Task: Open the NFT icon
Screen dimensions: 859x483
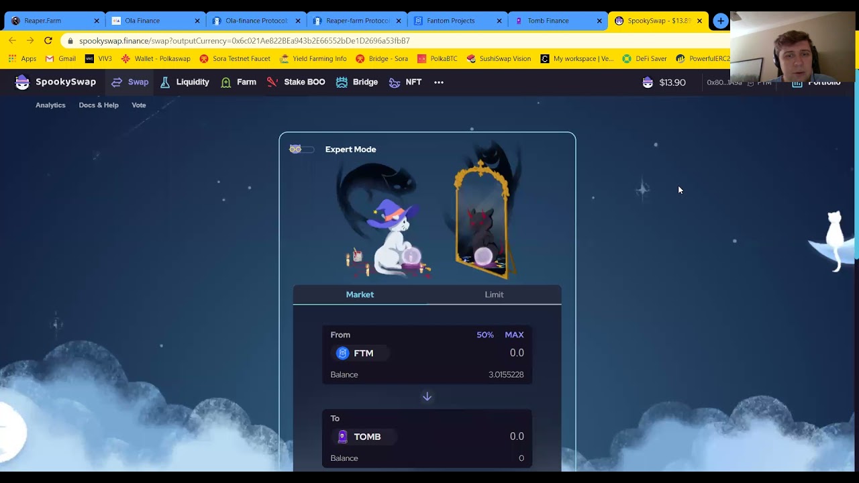Action: [395, 82]
